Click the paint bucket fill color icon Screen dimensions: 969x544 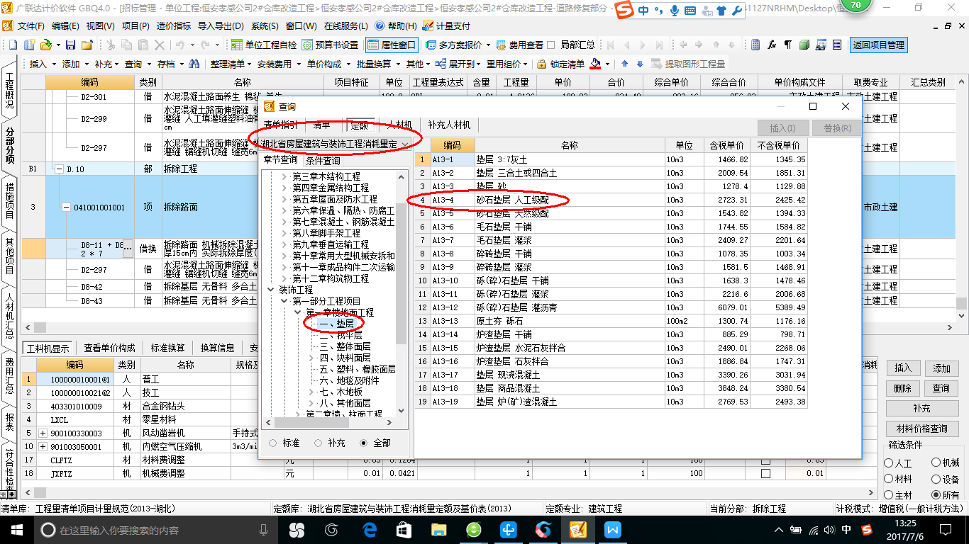596,64
